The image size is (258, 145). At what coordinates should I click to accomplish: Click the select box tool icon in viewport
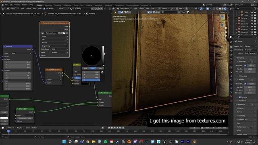pyautogui.click(x=120, y=12)
